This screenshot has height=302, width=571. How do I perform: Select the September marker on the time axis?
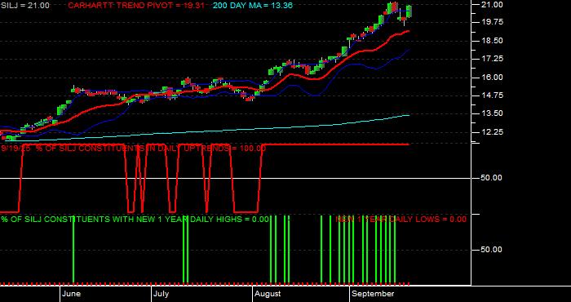coord(374,294)
